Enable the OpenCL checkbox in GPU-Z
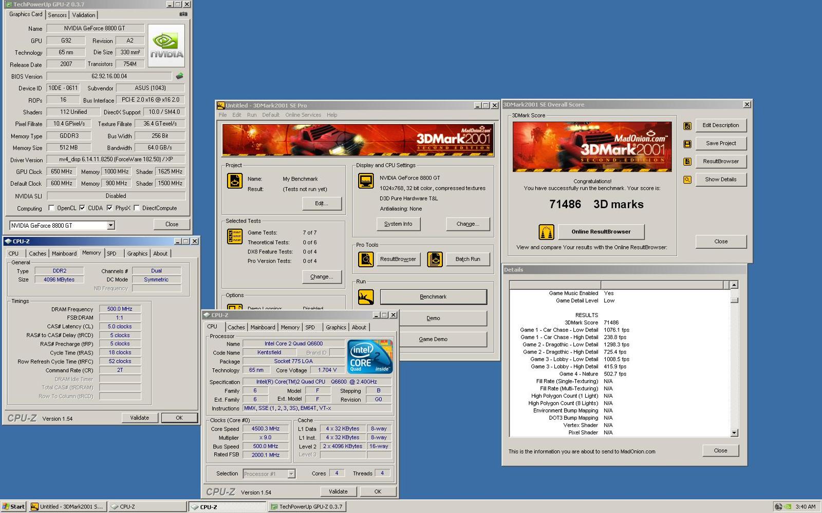The width and height of the screenshot is (822, 513). coord(51,208)
